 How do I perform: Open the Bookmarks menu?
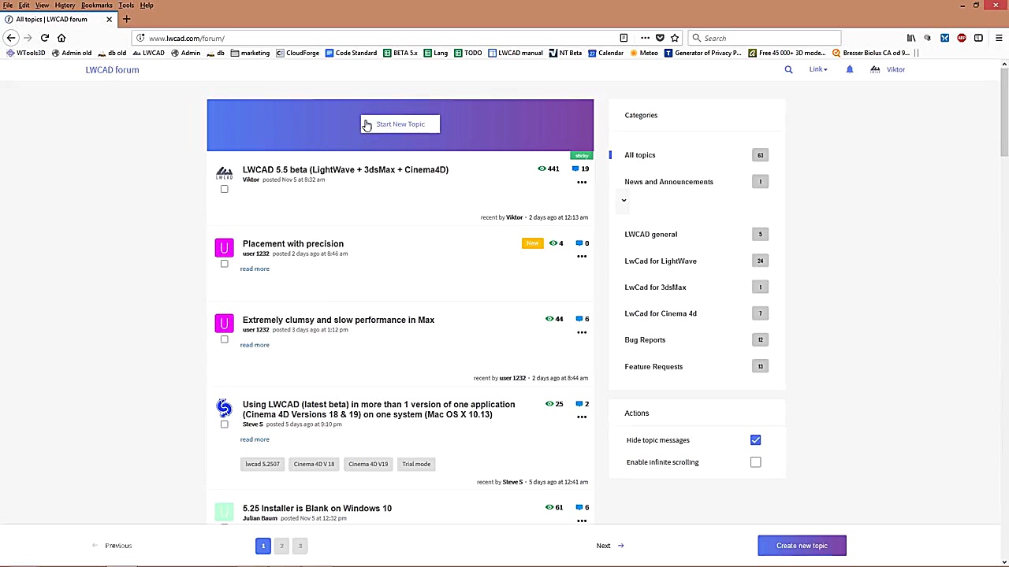coord(96,6)
